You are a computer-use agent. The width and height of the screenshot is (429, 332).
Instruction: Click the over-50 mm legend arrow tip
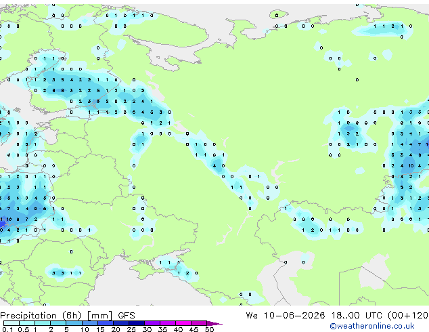click(x=214, y=324)
